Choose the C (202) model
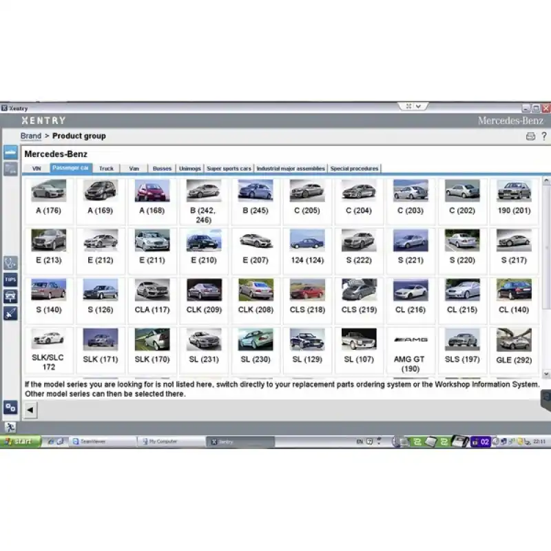 [462, 201]
